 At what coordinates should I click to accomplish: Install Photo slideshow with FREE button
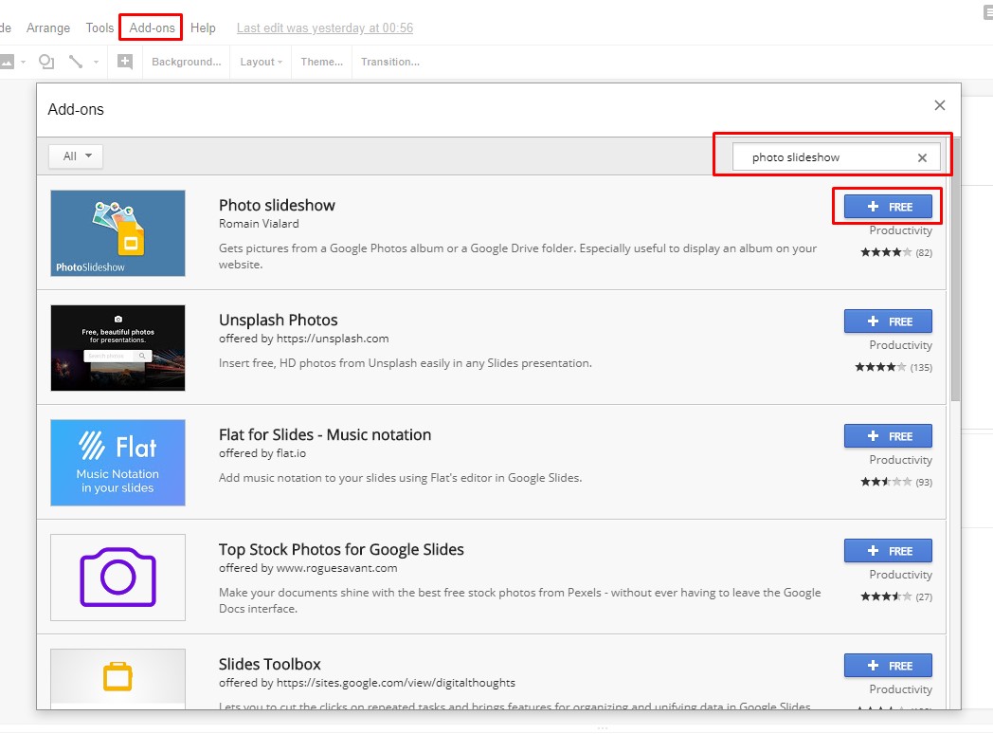(x=888, y=207)
